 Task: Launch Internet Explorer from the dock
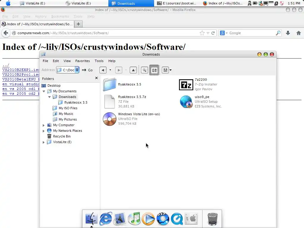click(106, 219)
